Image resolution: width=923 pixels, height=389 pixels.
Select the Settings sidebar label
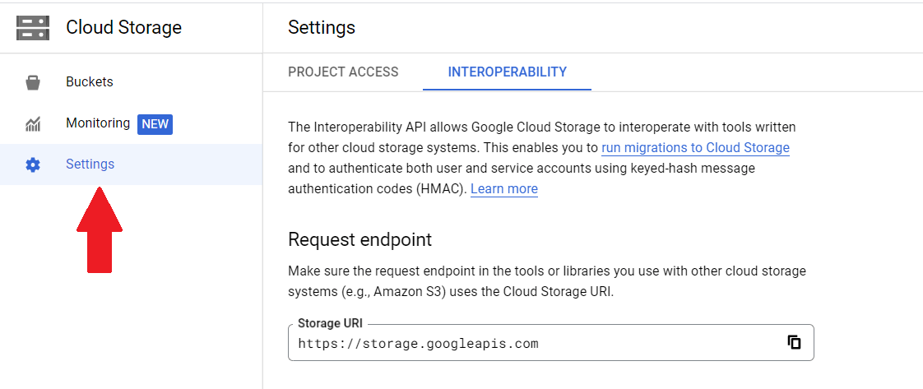[x=90, y=164]
